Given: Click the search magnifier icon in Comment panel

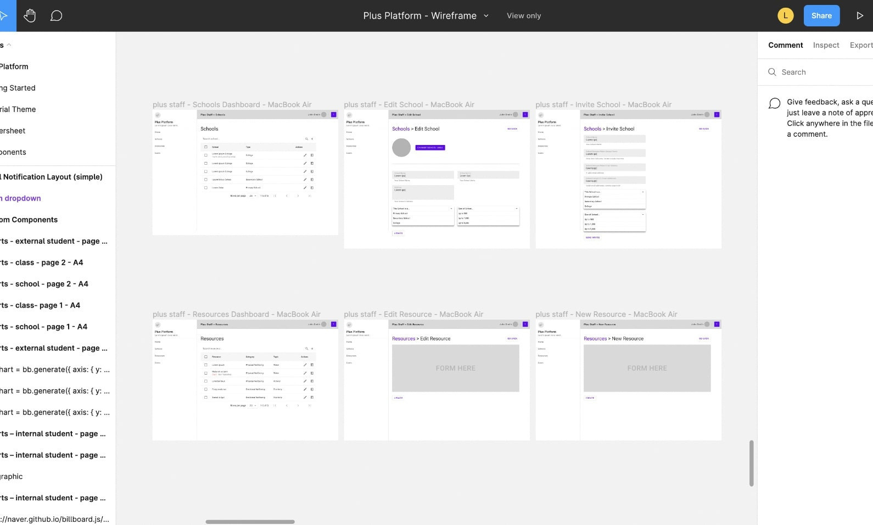Looking at the screenshot, I should pos(772,72).
